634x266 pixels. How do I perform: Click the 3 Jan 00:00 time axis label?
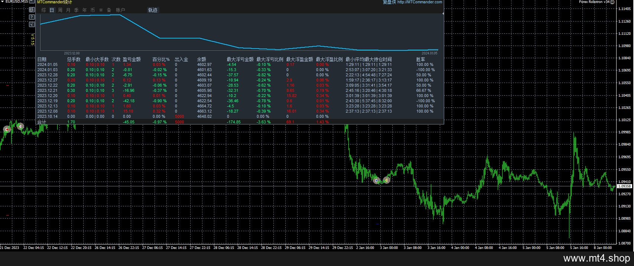pyautogui.click(x=389, y=247)
